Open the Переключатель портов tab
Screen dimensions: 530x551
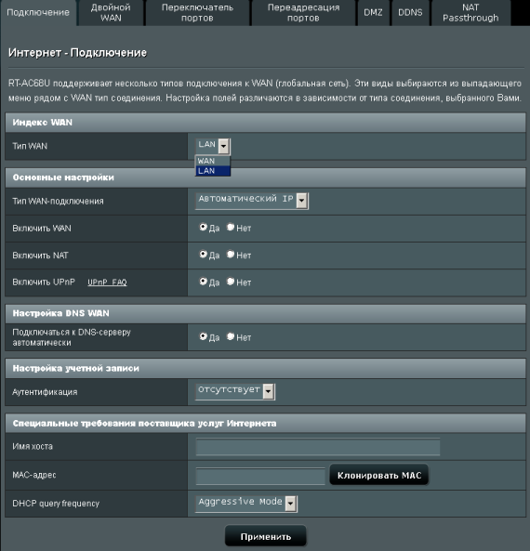click(x=197, y=13)
